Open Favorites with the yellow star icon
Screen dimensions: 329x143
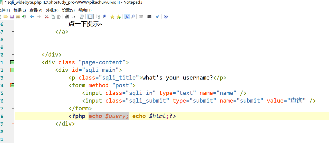pos(112,17)
